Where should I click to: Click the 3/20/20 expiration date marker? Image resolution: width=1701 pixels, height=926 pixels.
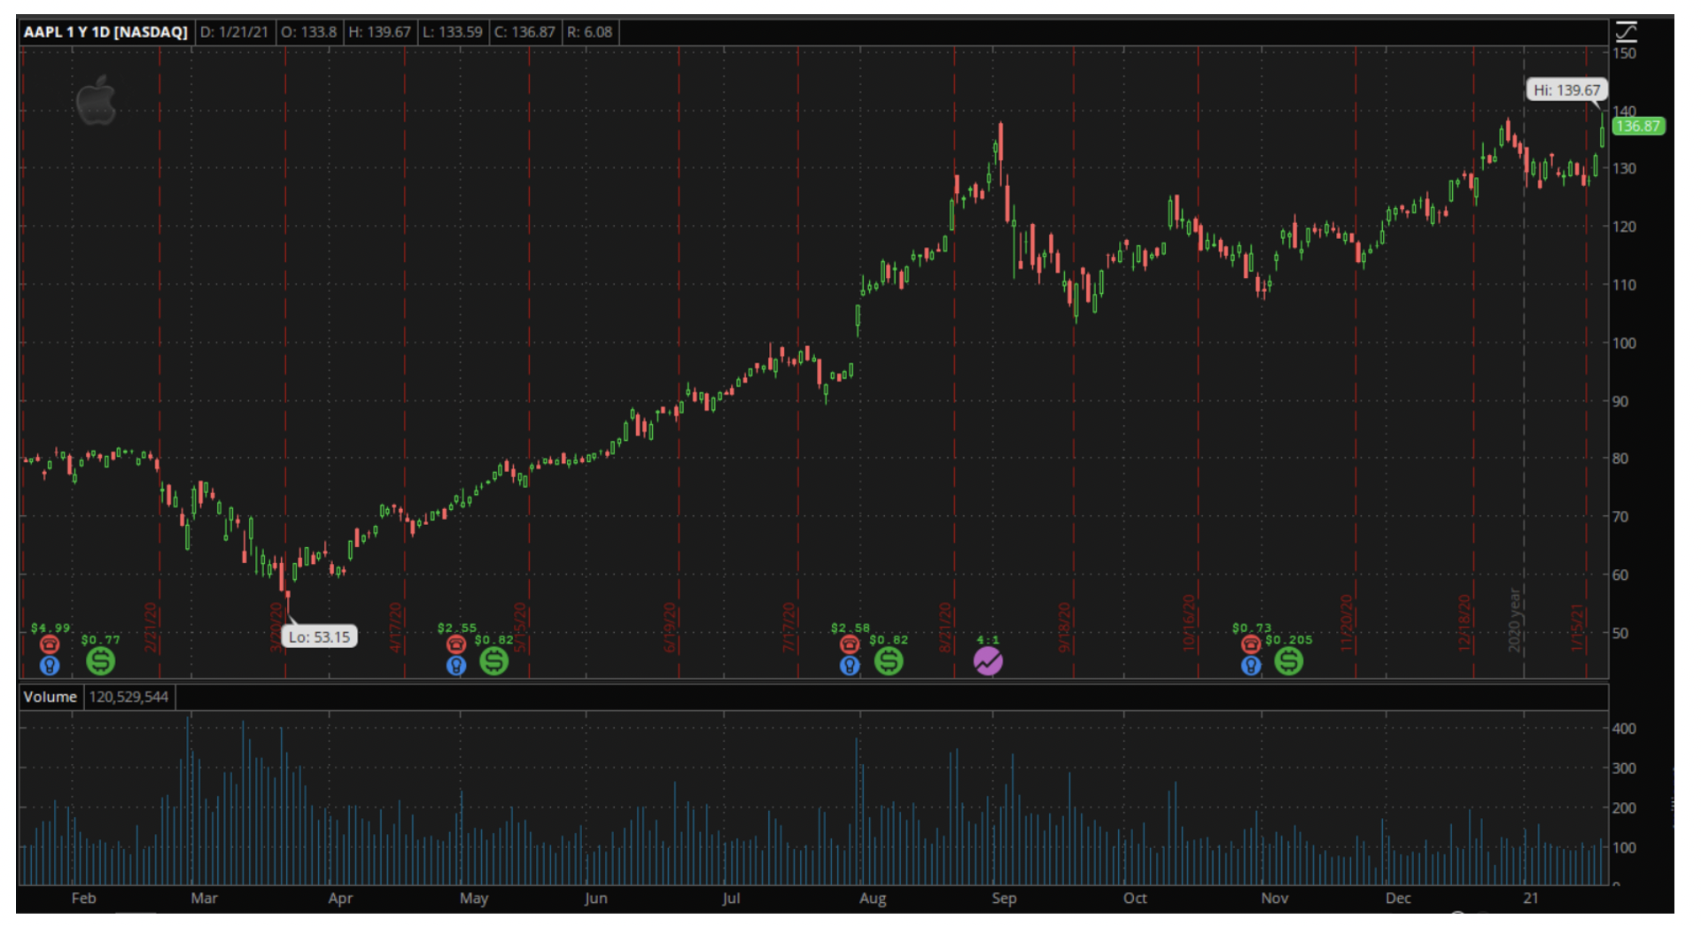(276, 628)
